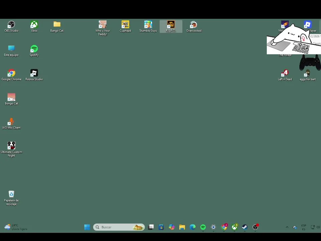Open the ESP ES language switcher
The image size is (321, 241).
pos(304,227)
